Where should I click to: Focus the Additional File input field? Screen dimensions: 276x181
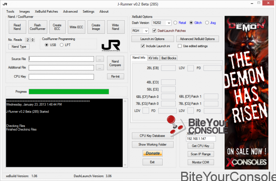coord(61,68)
